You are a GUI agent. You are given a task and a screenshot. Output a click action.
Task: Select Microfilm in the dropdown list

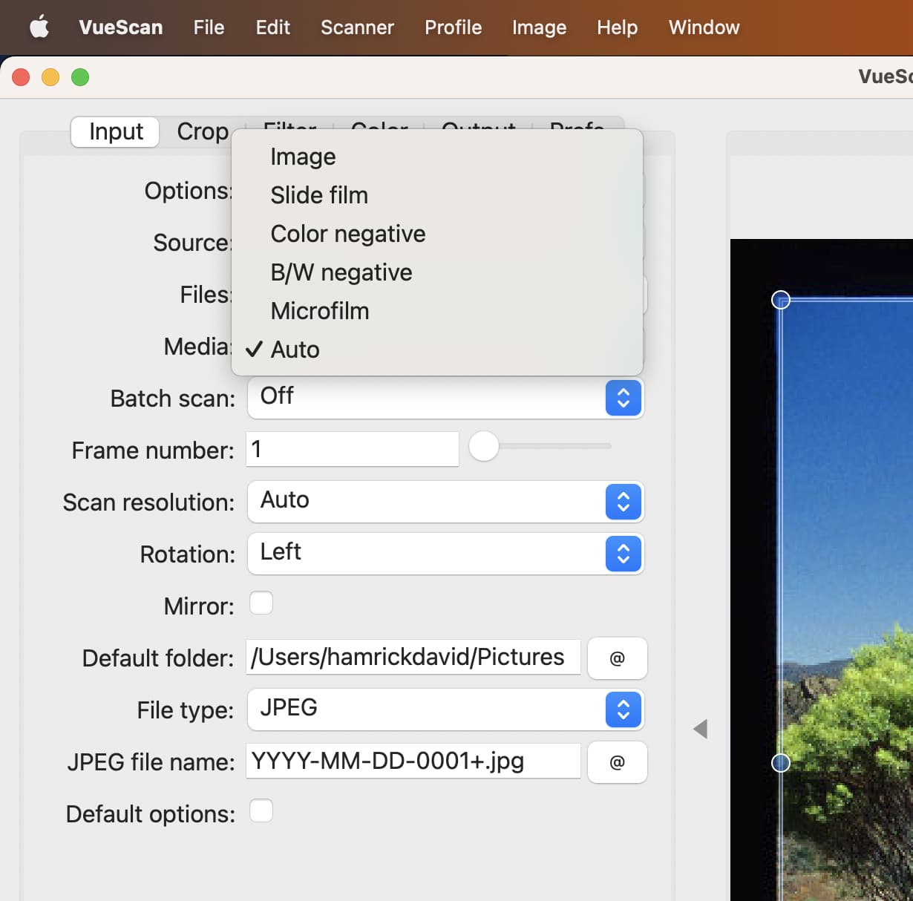pos(319,311)
